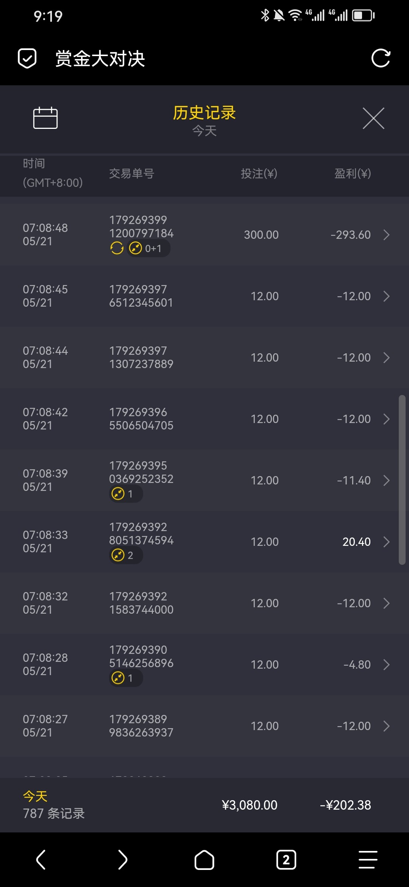Open the browser tabs switcher showing 2
Image resolution: width=409 pixels, height=887 pixels.
point(286,859)
